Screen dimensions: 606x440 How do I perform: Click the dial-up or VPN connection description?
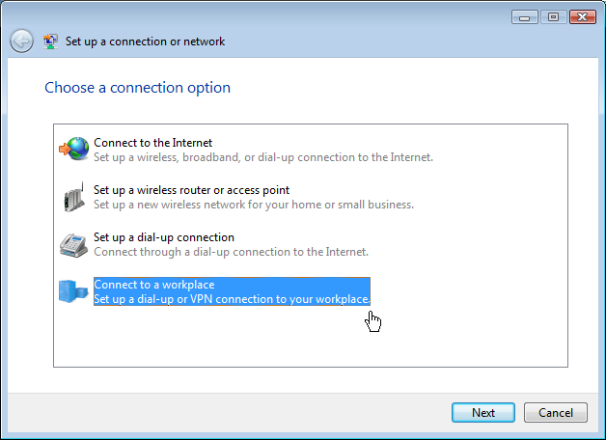coord(232,299)
